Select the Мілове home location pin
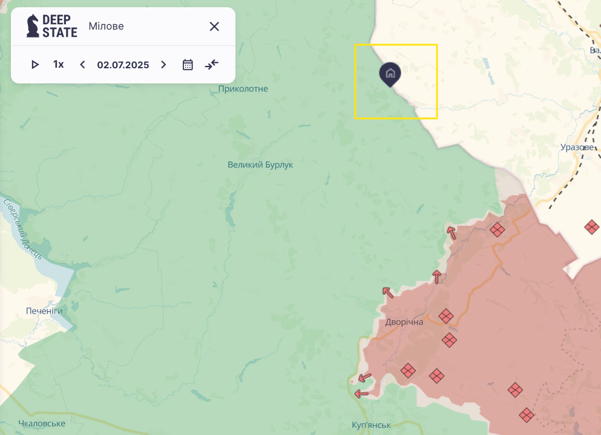Viewport: 601px width, 435px height. tap(390, 74)
